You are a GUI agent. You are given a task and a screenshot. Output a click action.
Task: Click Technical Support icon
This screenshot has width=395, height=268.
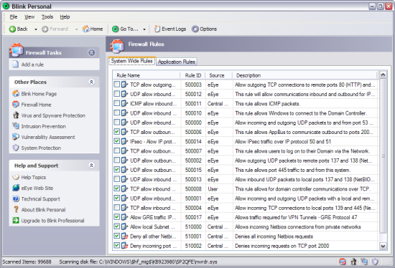coord(16,198)
